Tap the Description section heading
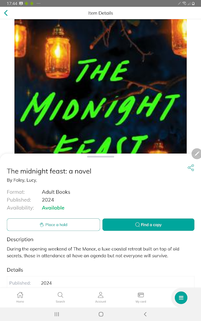Viewport: 201px width, 321px height. [20, 239]
